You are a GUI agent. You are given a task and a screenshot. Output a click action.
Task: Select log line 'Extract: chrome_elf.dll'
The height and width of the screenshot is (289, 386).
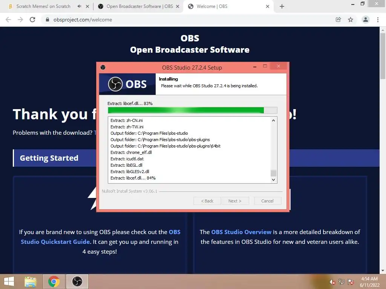tap(131, 152)
